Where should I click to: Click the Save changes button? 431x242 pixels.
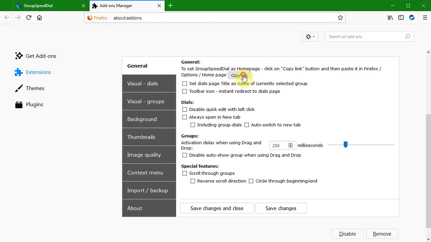281,208
